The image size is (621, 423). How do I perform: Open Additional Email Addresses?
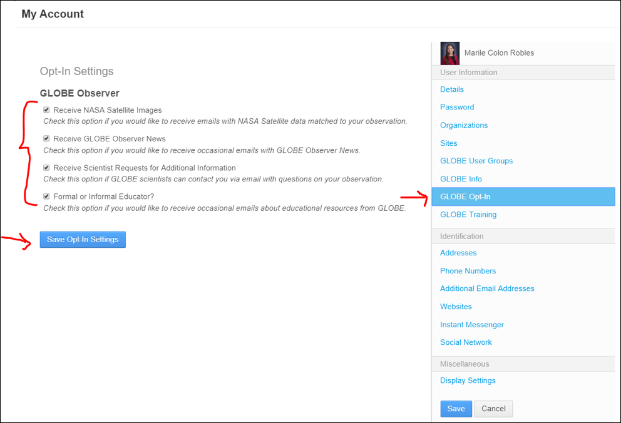pos(487,288)
